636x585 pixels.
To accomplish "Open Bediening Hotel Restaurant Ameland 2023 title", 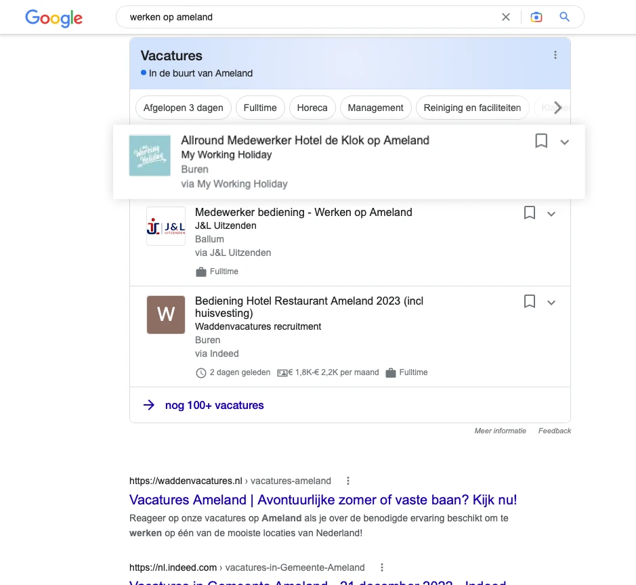I will (309, 307).
